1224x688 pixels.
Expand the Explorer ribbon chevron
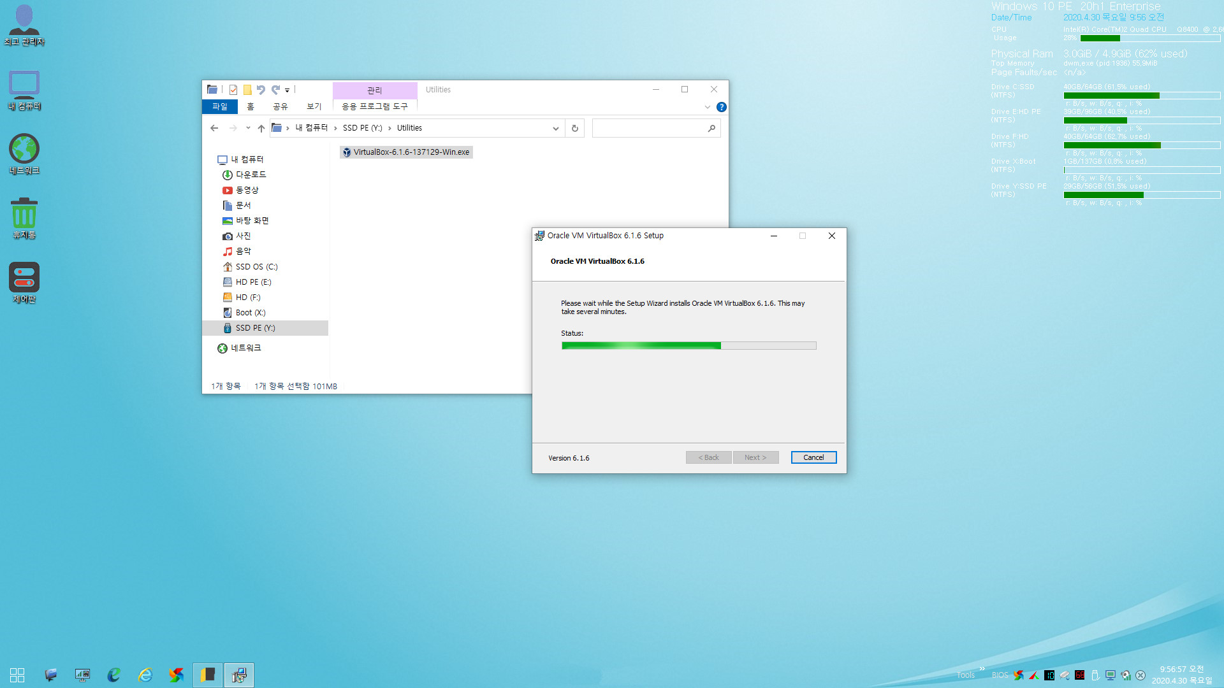[x=707, y=107]
